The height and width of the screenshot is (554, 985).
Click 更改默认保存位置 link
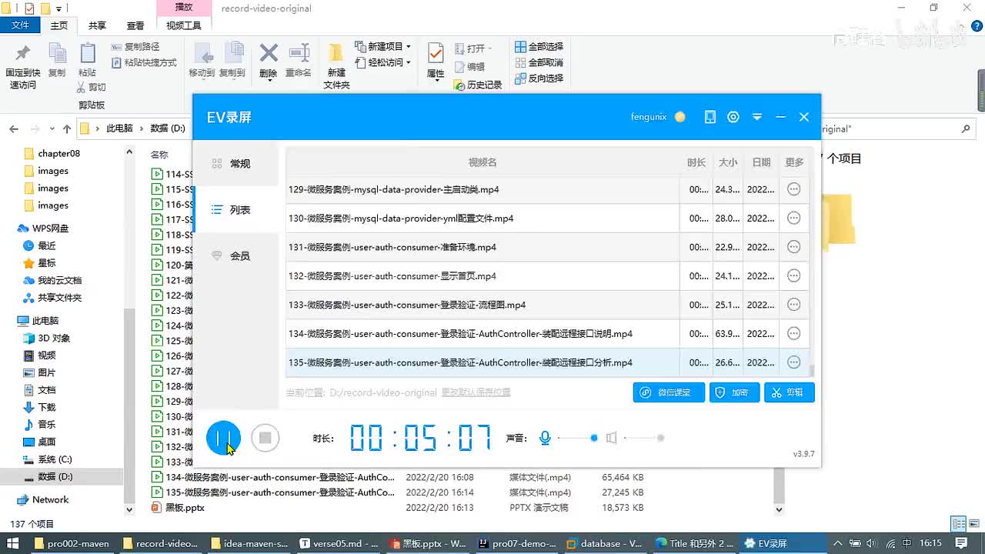(476, 392)
